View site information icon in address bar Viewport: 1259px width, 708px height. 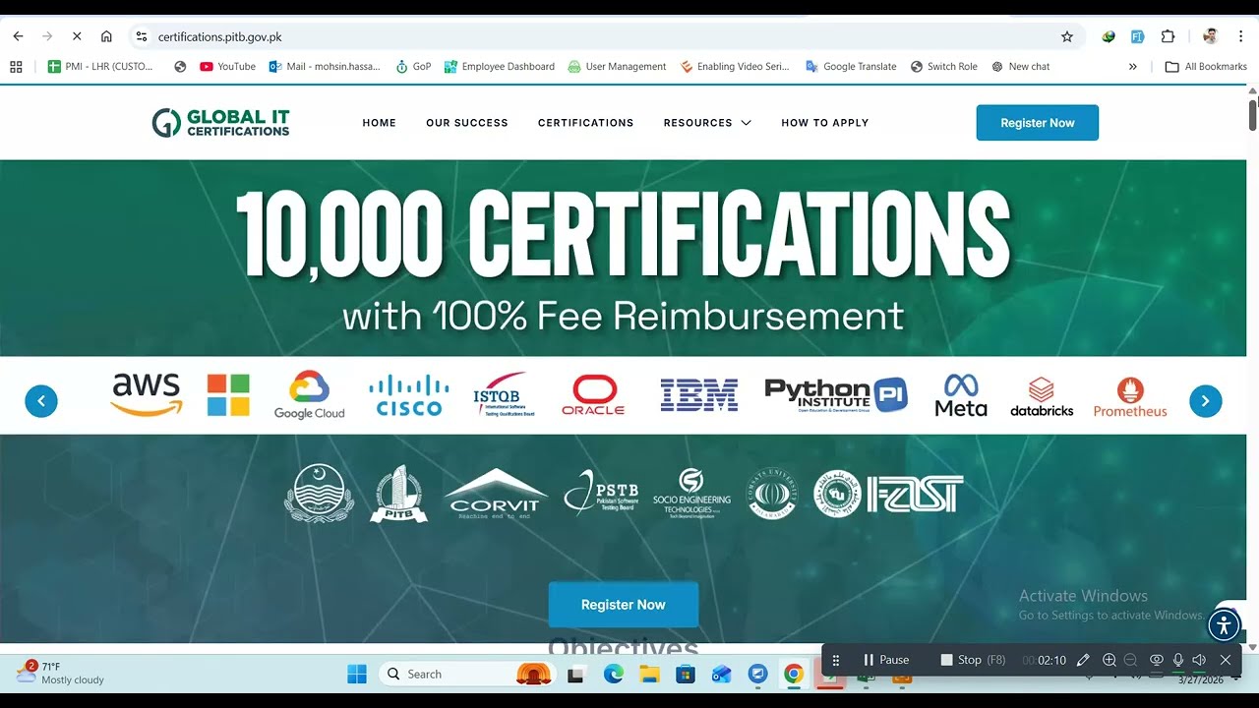tap(142, 36)
